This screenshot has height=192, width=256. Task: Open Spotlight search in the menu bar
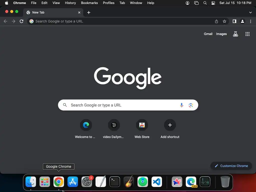[205, 3]
